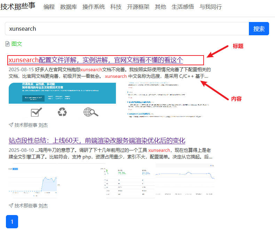Focus the search box containing xunsearch
The width and height of the screenshot is (275, 244).
tap(127, 29)
